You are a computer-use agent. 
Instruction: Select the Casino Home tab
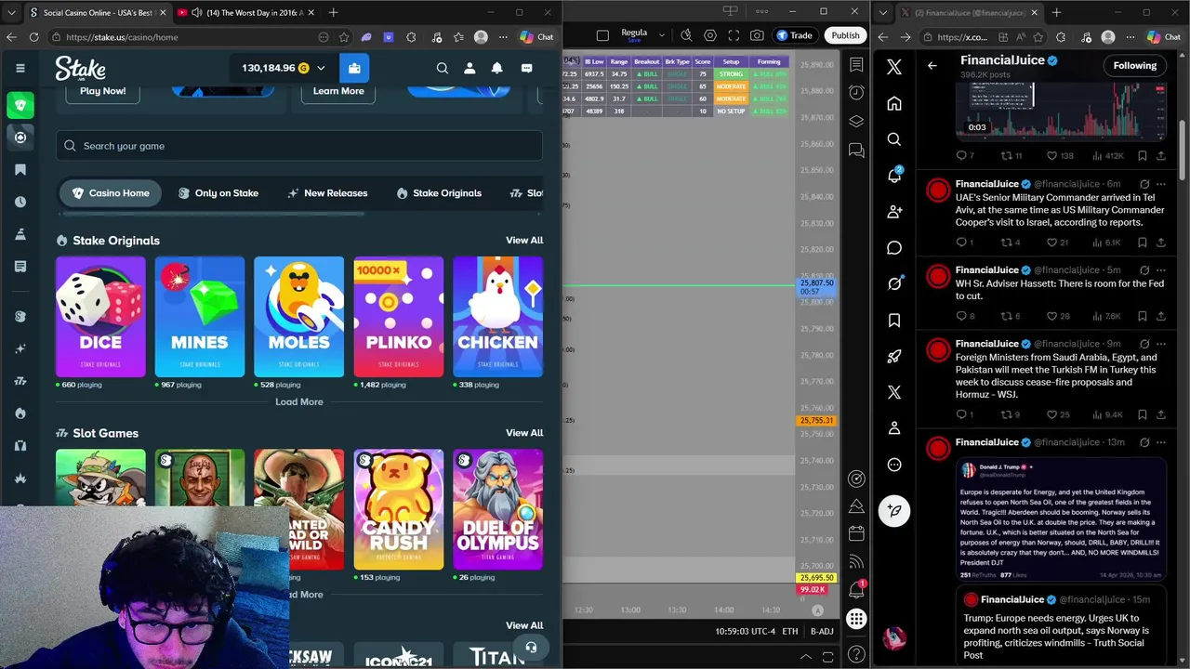point(111,193)
